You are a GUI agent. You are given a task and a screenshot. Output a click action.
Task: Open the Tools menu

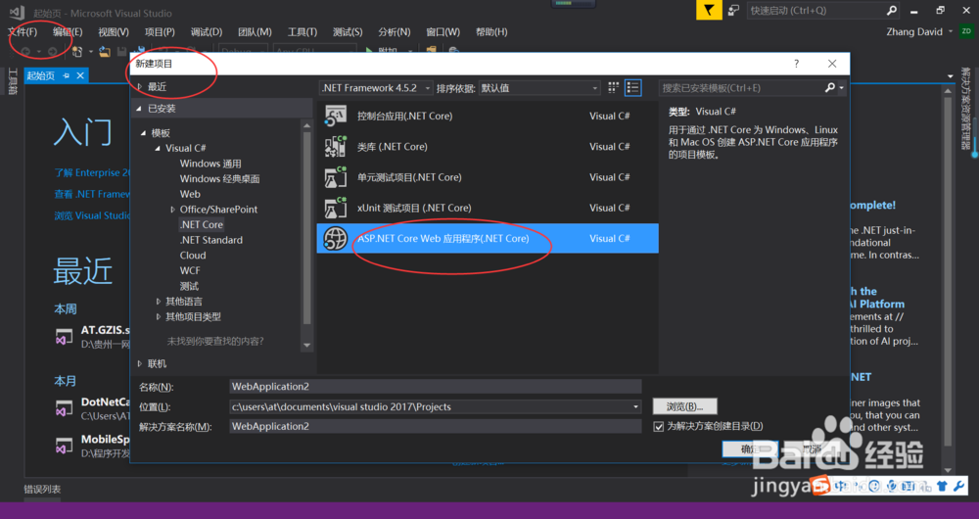click(x=303, y=32)
